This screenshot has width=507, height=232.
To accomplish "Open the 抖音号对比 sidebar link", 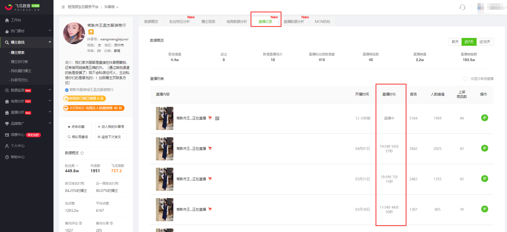I will (19, 80).
